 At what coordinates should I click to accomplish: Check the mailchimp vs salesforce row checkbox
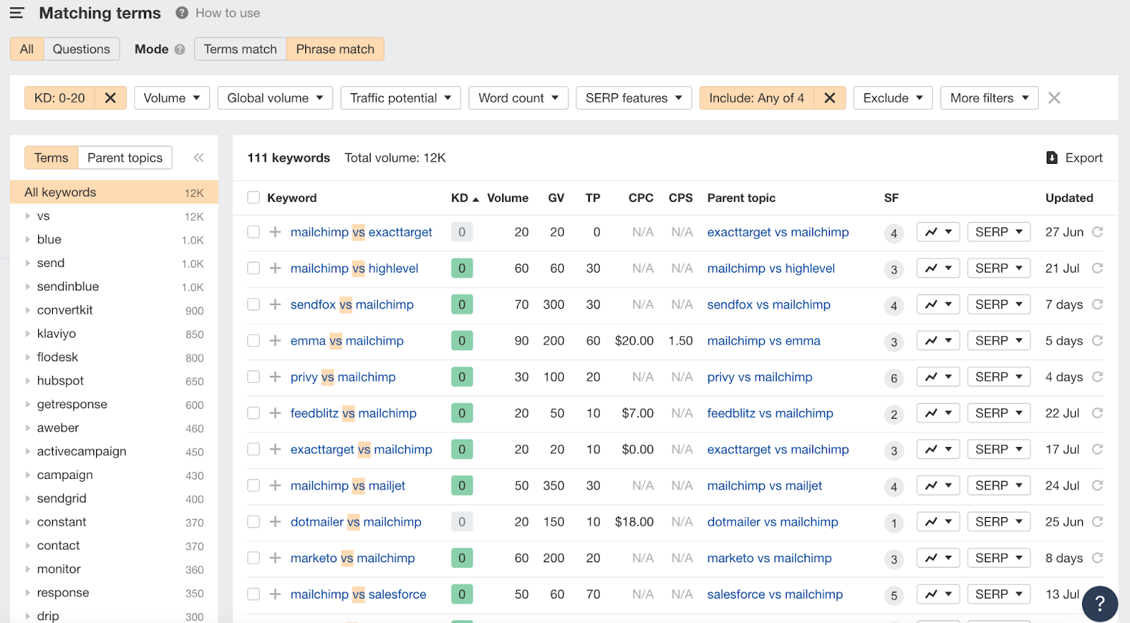pos(254,594)
